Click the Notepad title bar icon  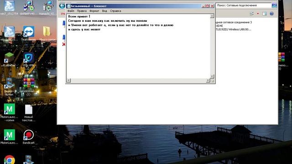coord(69,6)
